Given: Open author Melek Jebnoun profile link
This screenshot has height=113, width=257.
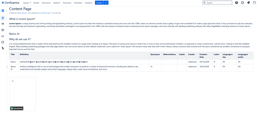Looking at the screenshot, I should tap(22, 13).
